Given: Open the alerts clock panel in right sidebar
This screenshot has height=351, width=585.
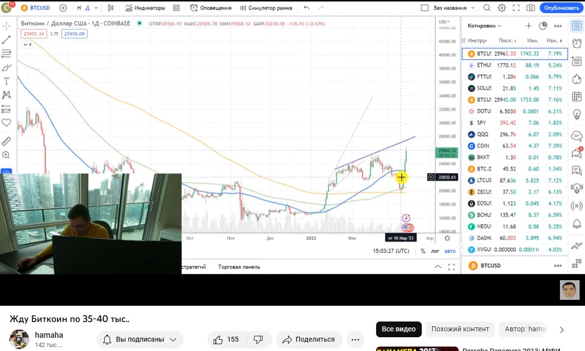Looking at the screenshot, I should pyautogui.click(x=577, y=44).
